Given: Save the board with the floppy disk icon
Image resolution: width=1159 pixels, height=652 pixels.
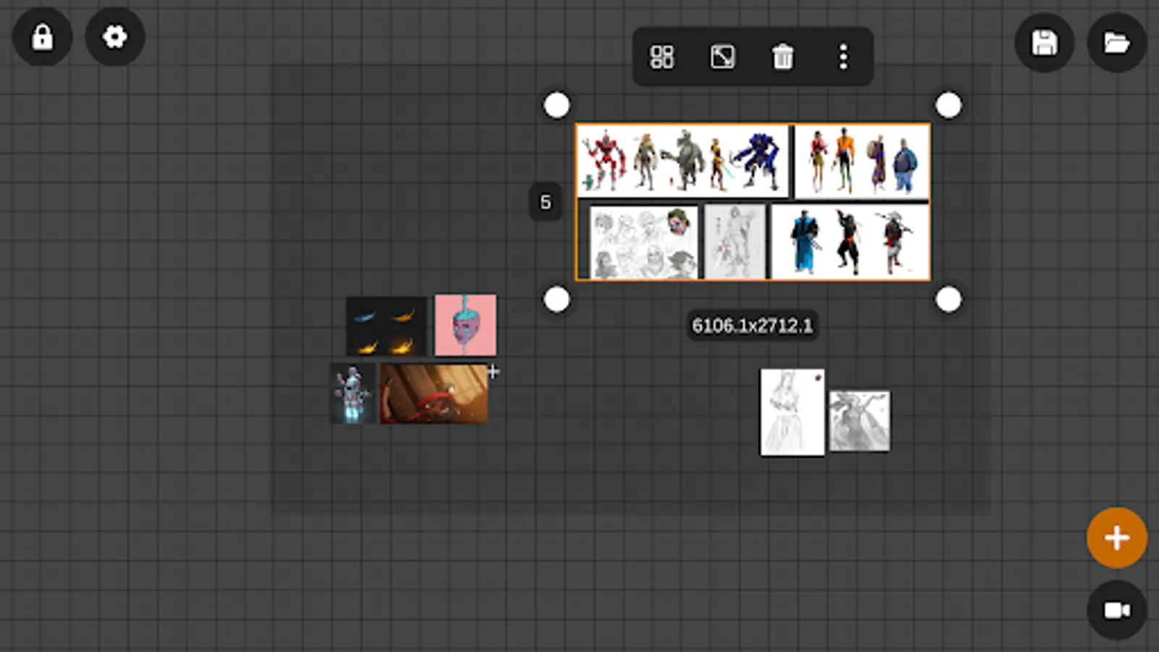Looking at the screenshot, I should pos(1044,43).
